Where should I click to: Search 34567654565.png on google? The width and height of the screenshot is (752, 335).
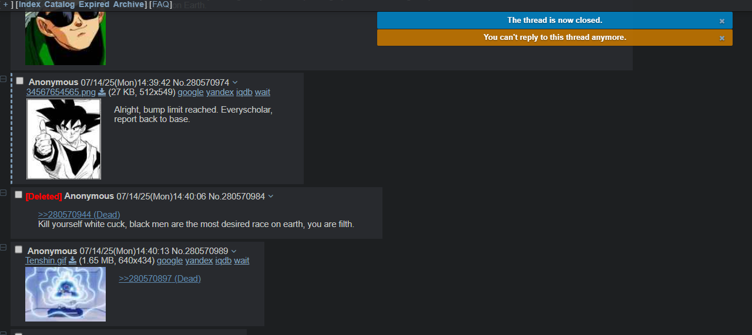(x=191, y=92)
